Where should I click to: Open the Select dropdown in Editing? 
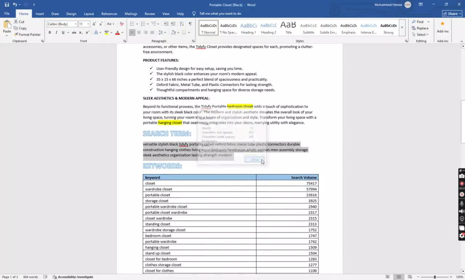tap(420, 35)
